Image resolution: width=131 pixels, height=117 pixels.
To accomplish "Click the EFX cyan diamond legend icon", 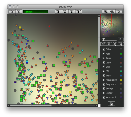I will (121, 67).
